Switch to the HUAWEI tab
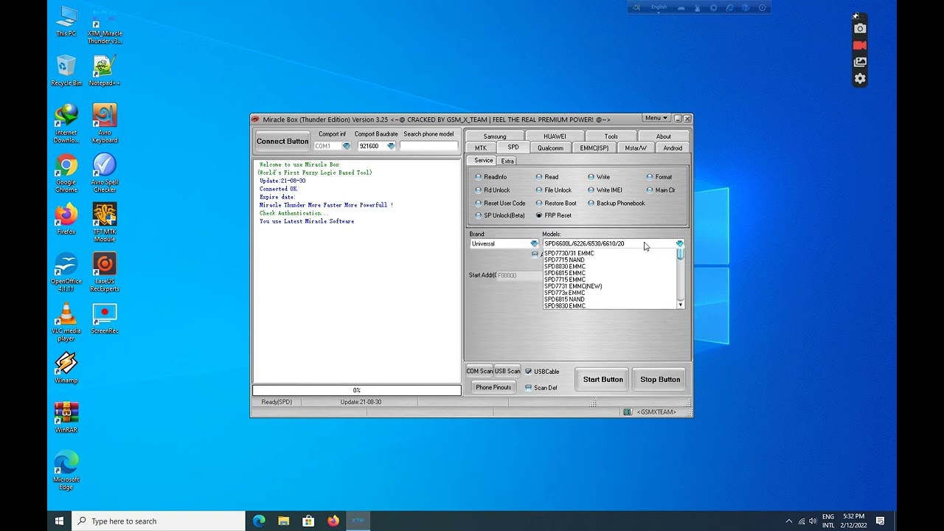 [x=555, y=136]
